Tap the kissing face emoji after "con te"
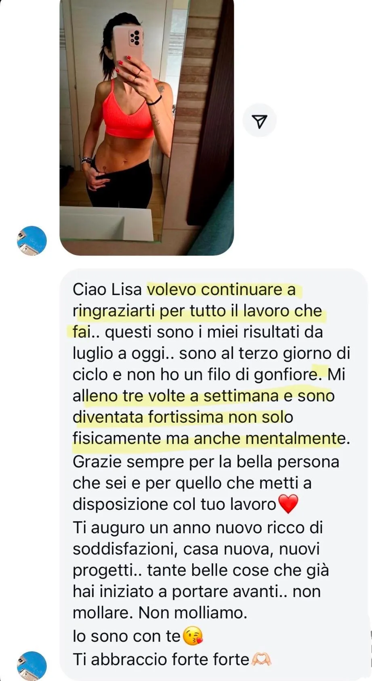 click(x=193, y=636)
